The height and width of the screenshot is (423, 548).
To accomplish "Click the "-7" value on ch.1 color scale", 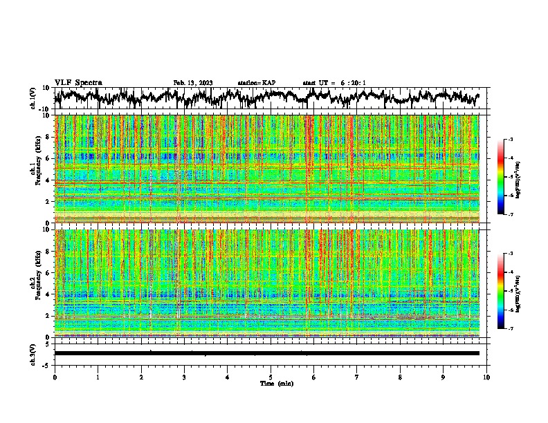I will pos(511,214).
